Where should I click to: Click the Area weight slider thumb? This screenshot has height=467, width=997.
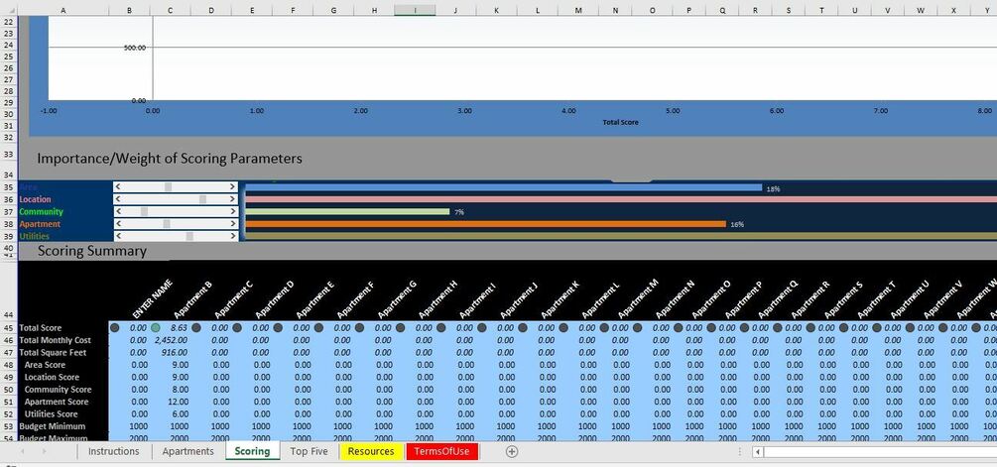click(168, 186)
